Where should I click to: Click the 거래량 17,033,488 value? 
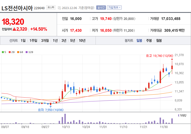(171, 19)
